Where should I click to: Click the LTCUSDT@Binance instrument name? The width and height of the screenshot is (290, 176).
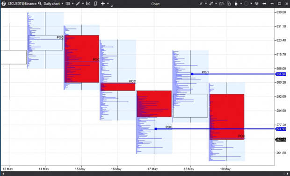[22, 4]
